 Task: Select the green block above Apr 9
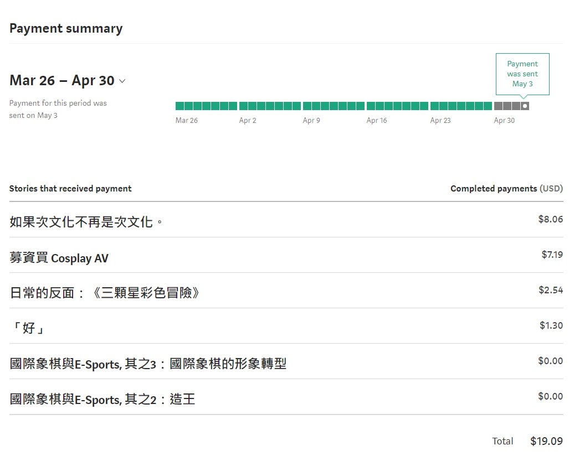pos(307,106)
